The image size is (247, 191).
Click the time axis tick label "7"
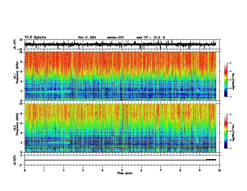[161, 170]
